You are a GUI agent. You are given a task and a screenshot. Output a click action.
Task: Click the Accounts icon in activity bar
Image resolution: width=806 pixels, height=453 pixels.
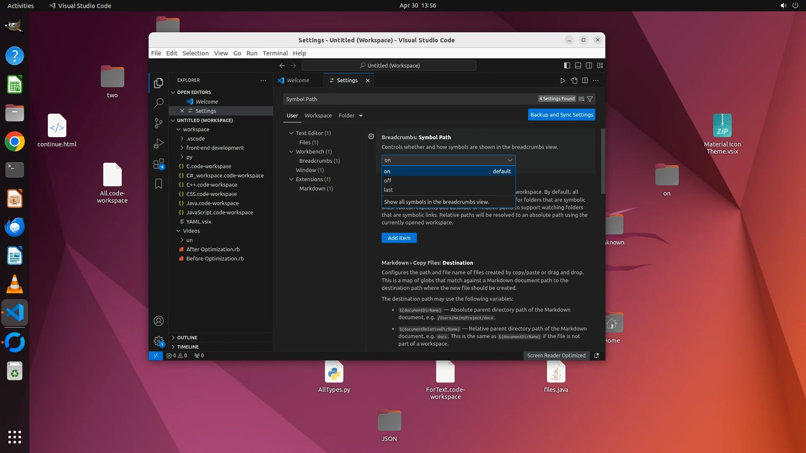coord(159,321)
